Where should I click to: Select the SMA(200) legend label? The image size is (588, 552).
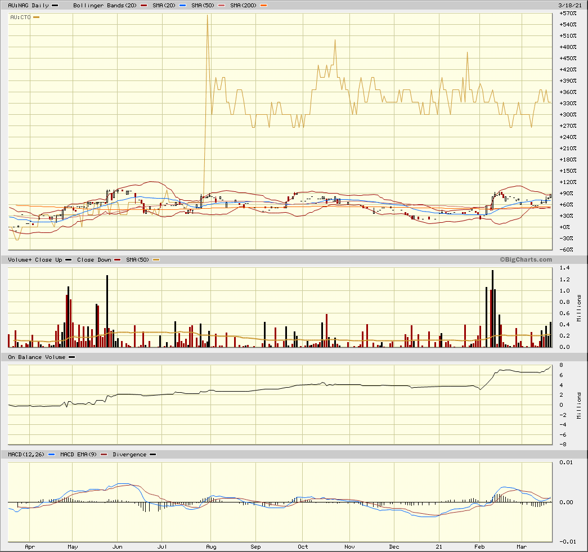tap(244, 5)
